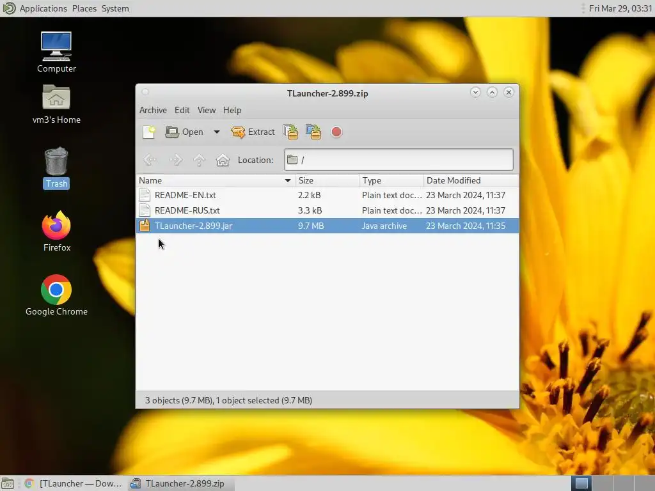Click the Java archive type cell
Viewport: 655px width, 491px height.
[384, 226]
